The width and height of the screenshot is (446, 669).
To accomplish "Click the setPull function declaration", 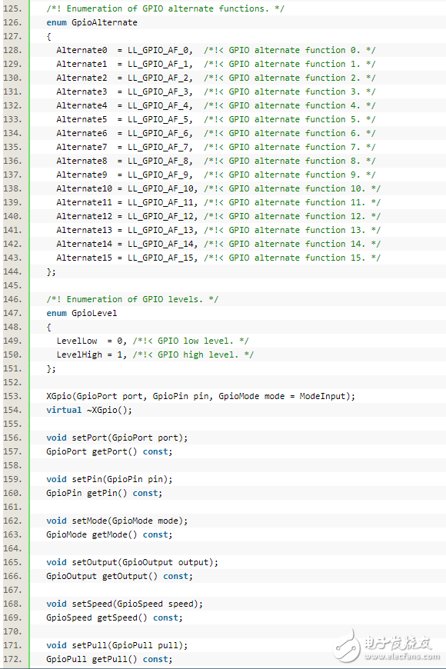I will [x=117, y=645].
